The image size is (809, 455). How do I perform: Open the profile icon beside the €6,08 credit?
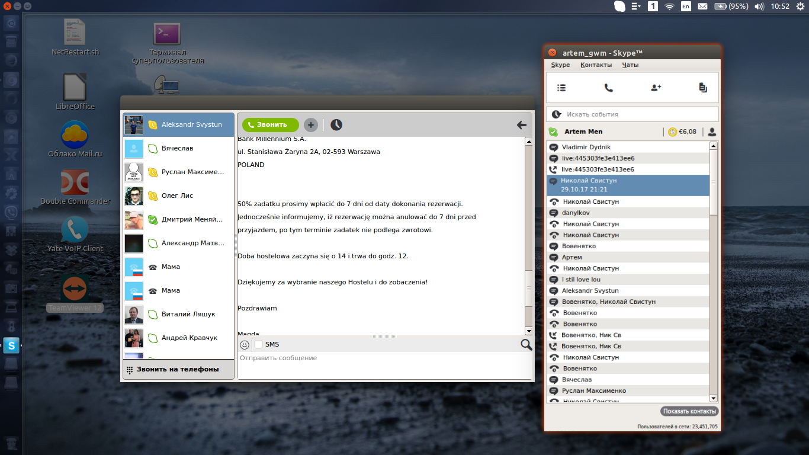click(712, 132)
